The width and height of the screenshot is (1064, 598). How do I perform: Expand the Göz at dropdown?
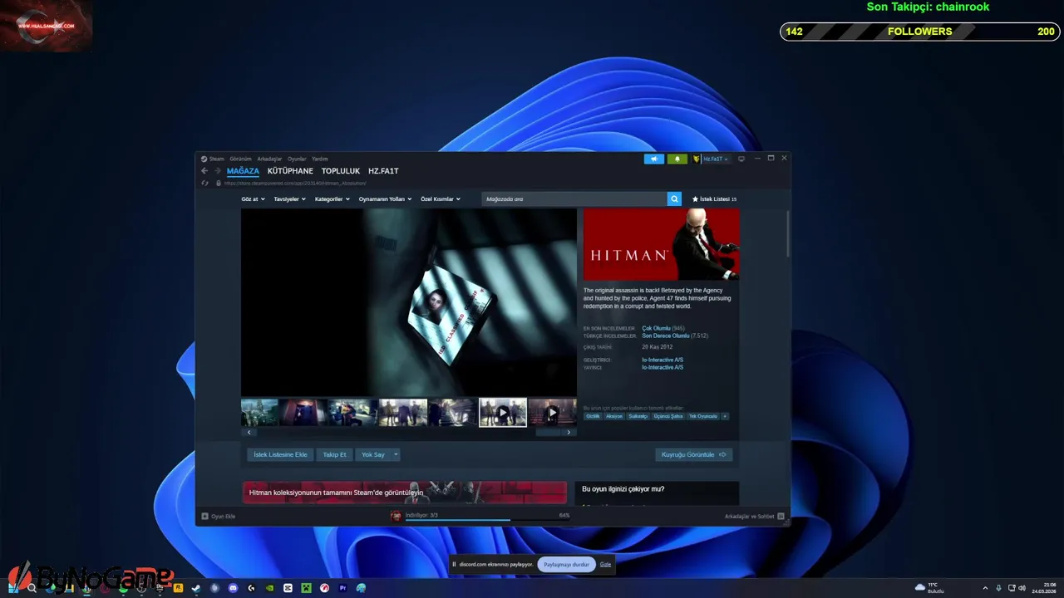click(x=253, y=199)
